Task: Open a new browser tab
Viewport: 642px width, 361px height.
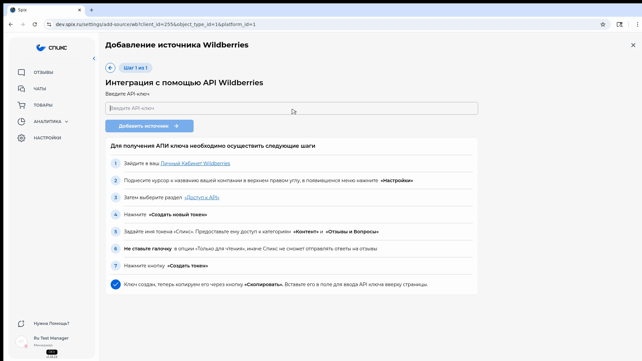Action: (92, 10)
